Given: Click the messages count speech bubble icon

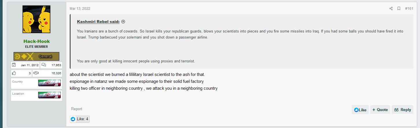Looking at the screenshot, I should pyautogui.click(x=44, y=65).
